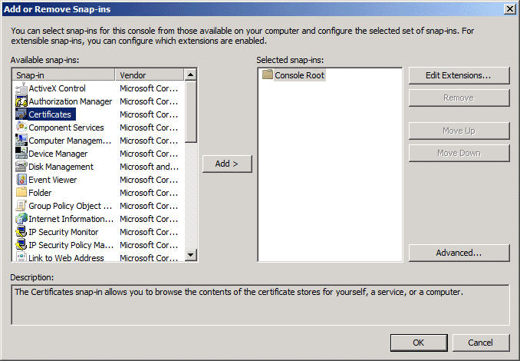Select Component Services in available snap-ins

point(66,128)
